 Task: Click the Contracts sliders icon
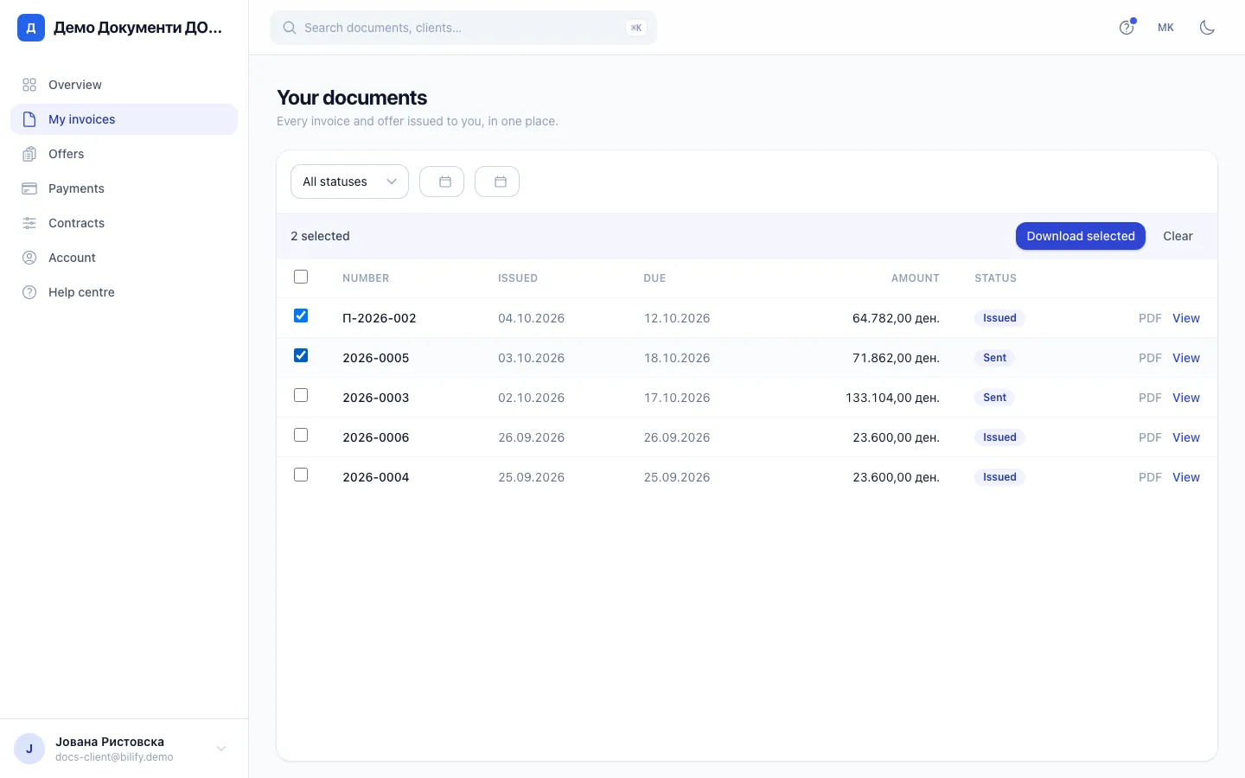[29, 223]
